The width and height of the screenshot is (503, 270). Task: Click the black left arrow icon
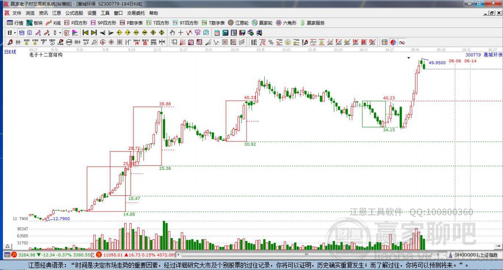coord(103,33)
